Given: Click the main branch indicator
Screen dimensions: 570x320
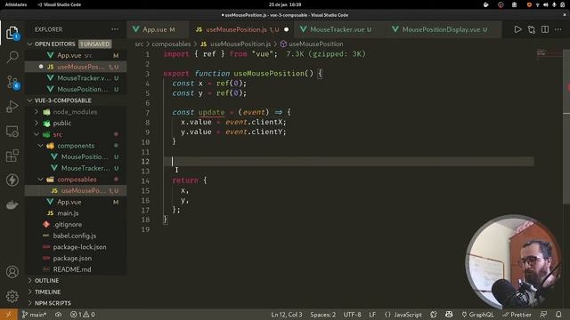Looking at the screenshot, I should pyautogui.click(x=34, y=315).
